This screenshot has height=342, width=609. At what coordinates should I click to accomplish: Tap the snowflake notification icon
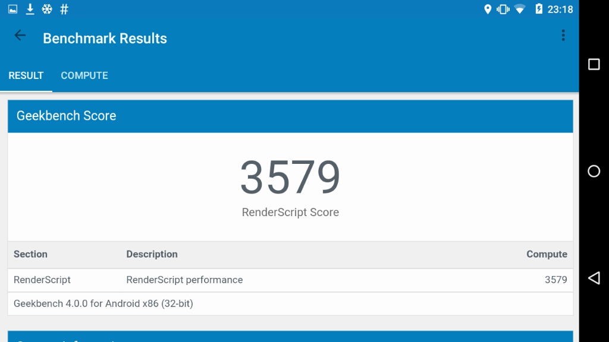tap(47, 9)
